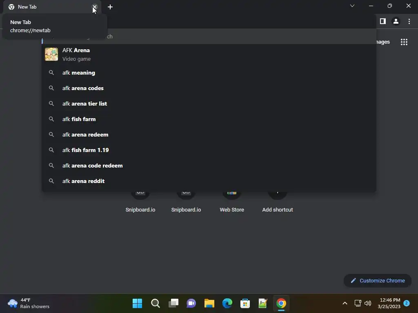Choose the 'afk arena reddit' suggestion
The width and height of the screenshot is (418, 313).
coord(209,181)
